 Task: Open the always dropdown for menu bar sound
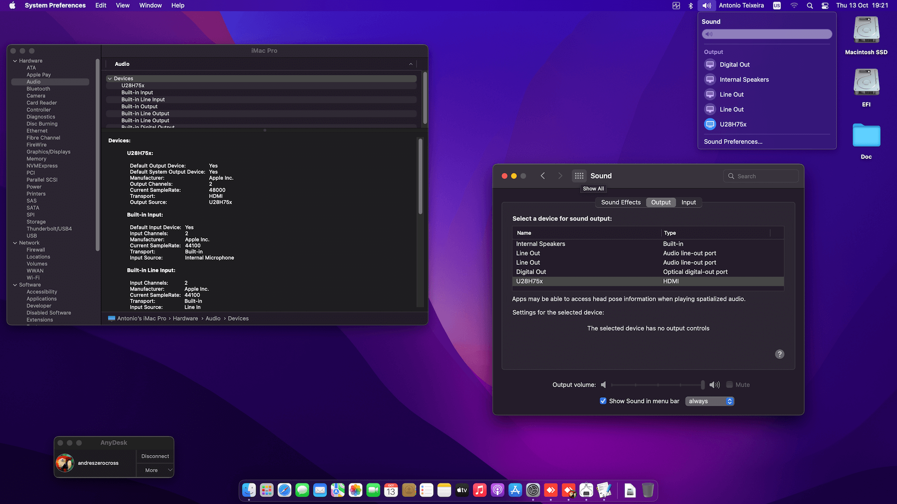709,401
